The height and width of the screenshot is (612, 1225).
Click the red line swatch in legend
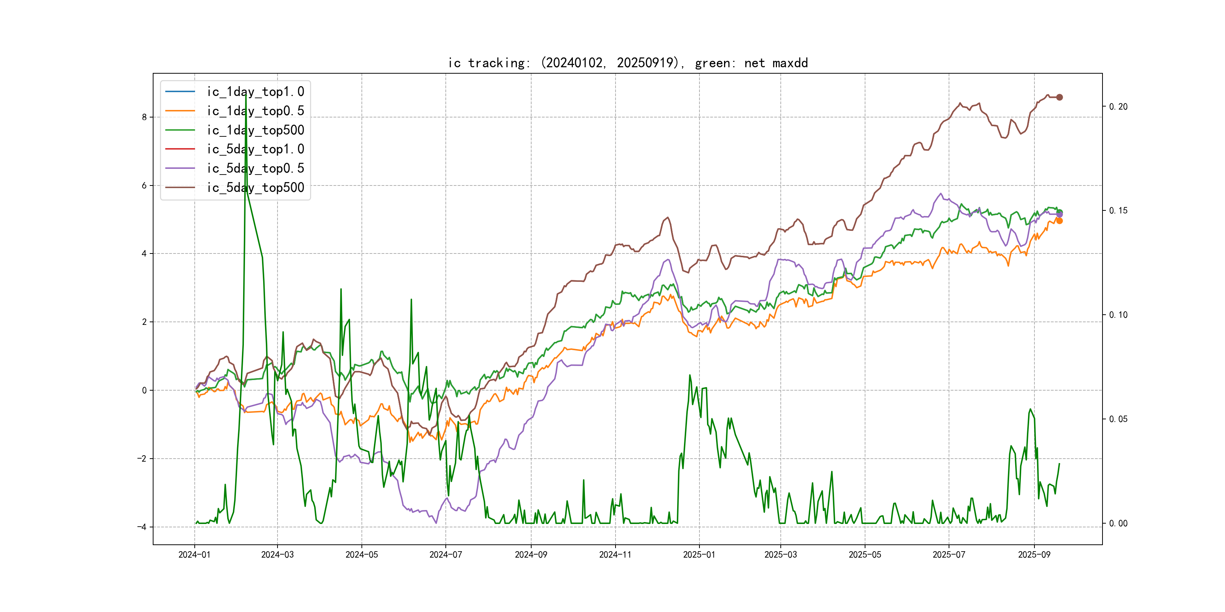[x=180, y=149]
